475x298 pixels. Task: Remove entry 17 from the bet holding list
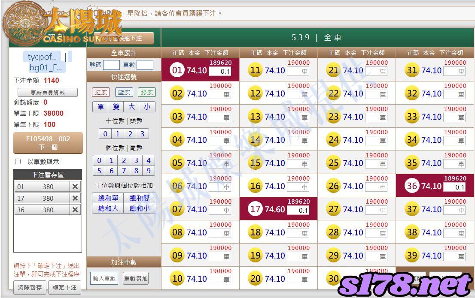(76, 198)
